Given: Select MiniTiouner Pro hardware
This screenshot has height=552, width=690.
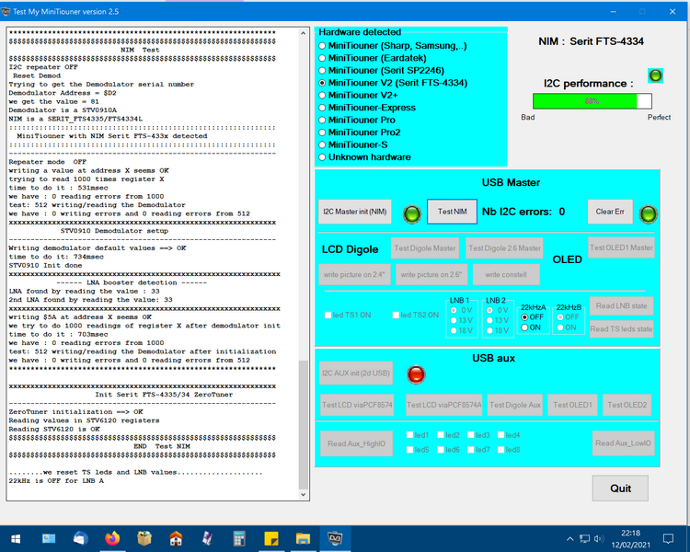Looking at the screenshot, I should 357,121.
